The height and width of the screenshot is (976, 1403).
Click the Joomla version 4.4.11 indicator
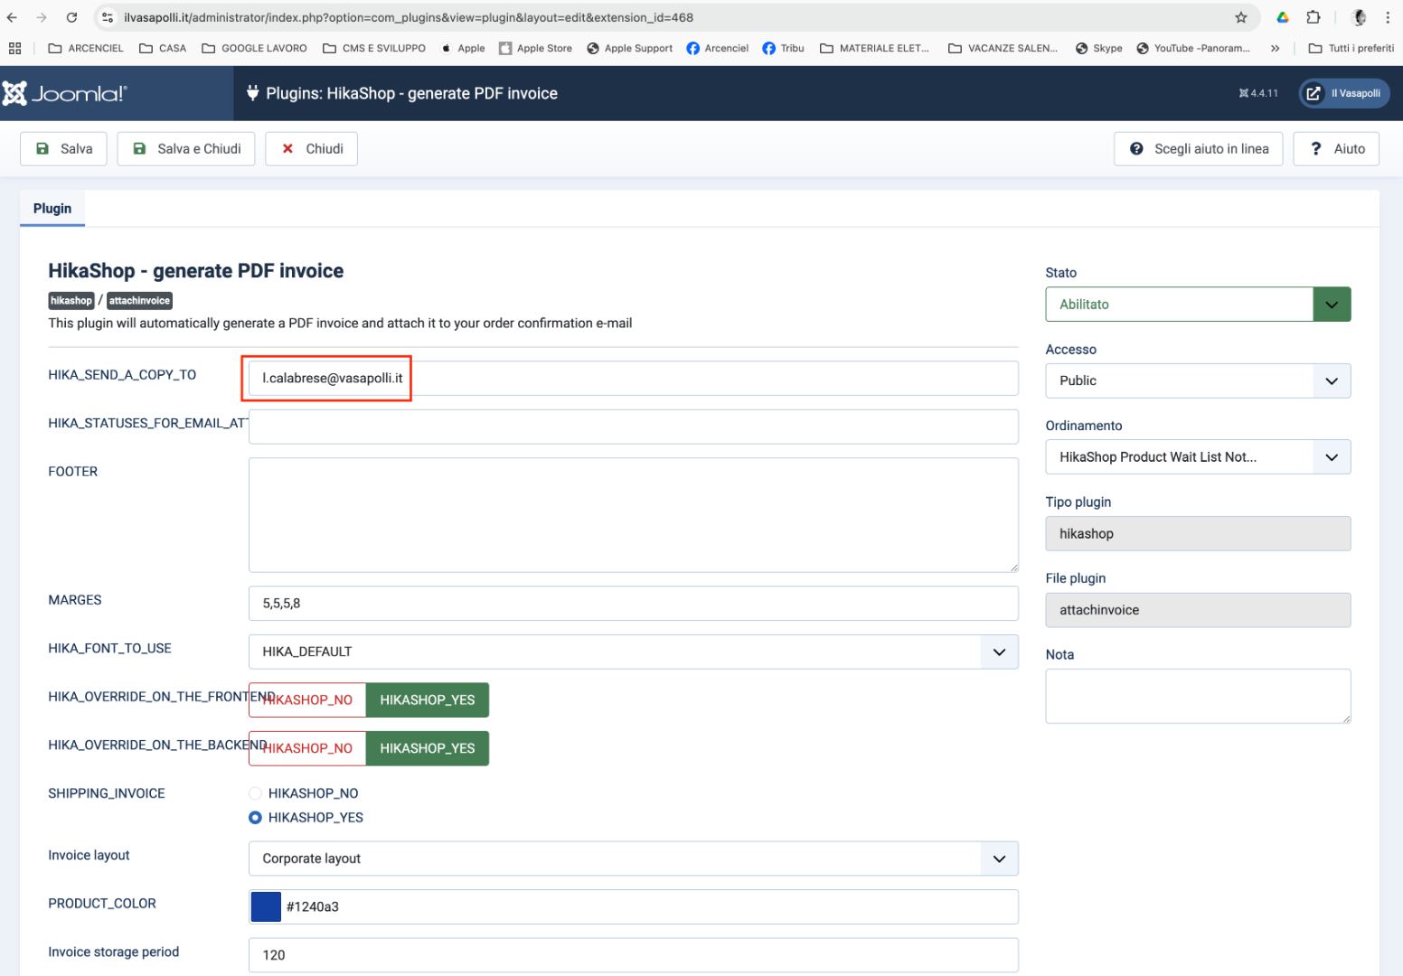(x=1258, y=93)
